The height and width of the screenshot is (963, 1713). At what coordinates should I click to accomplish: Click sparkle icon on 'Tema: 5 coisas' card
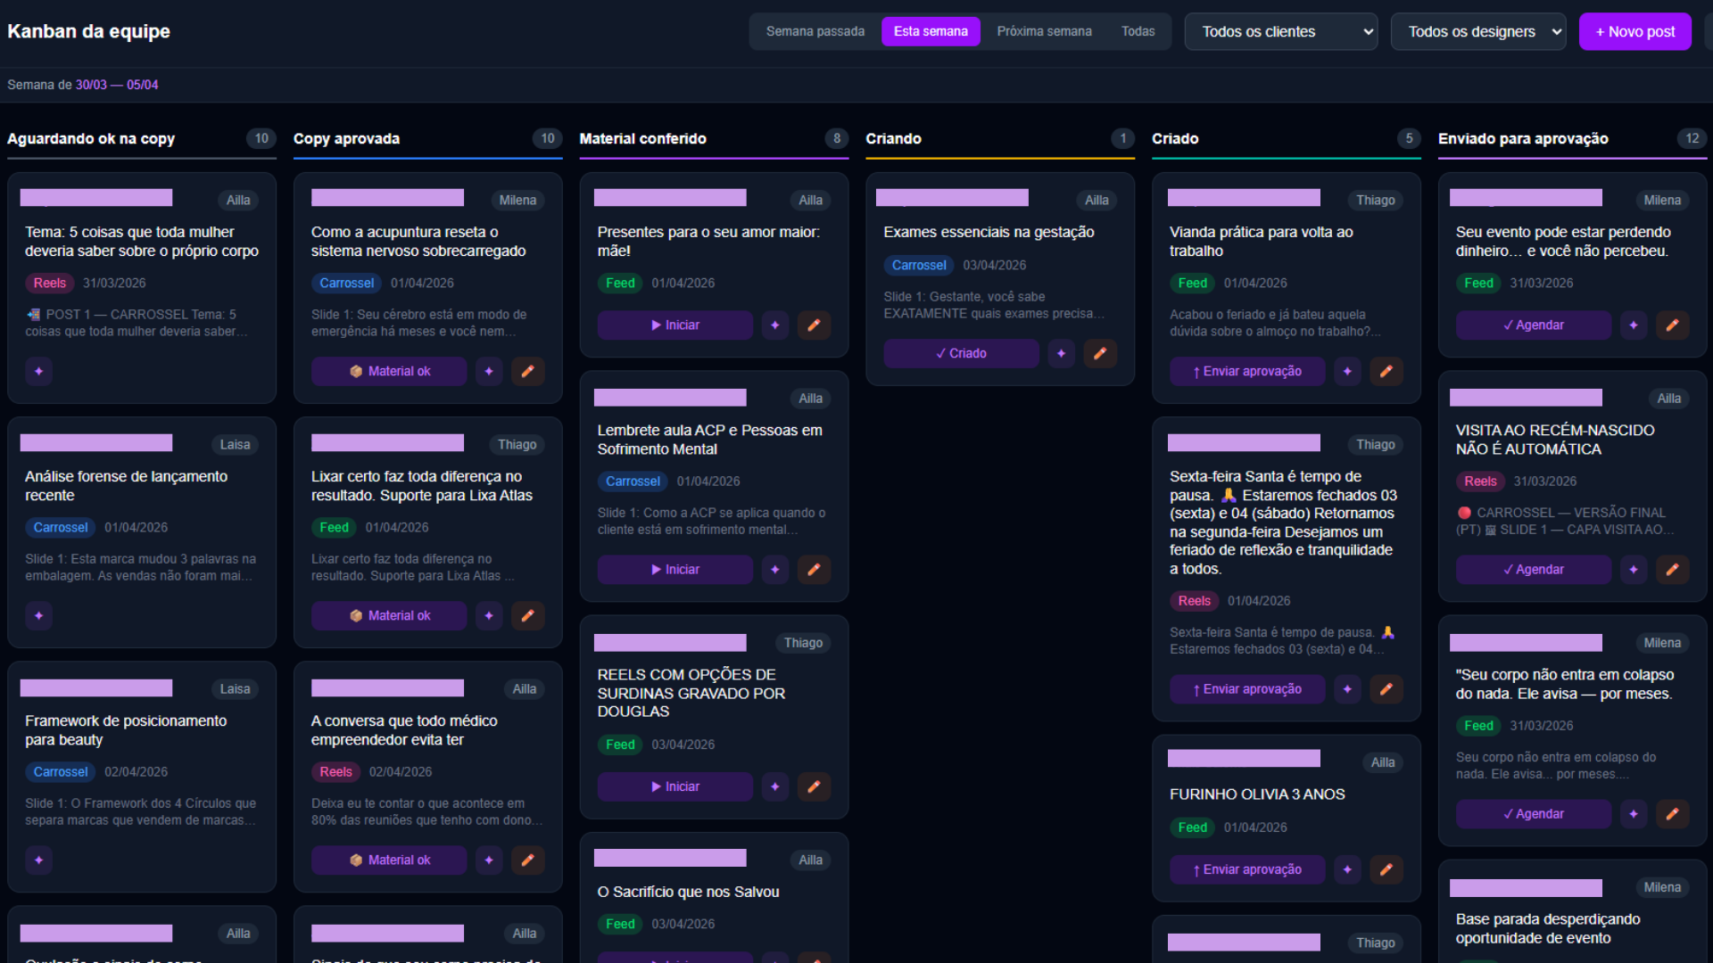[38, 371]
